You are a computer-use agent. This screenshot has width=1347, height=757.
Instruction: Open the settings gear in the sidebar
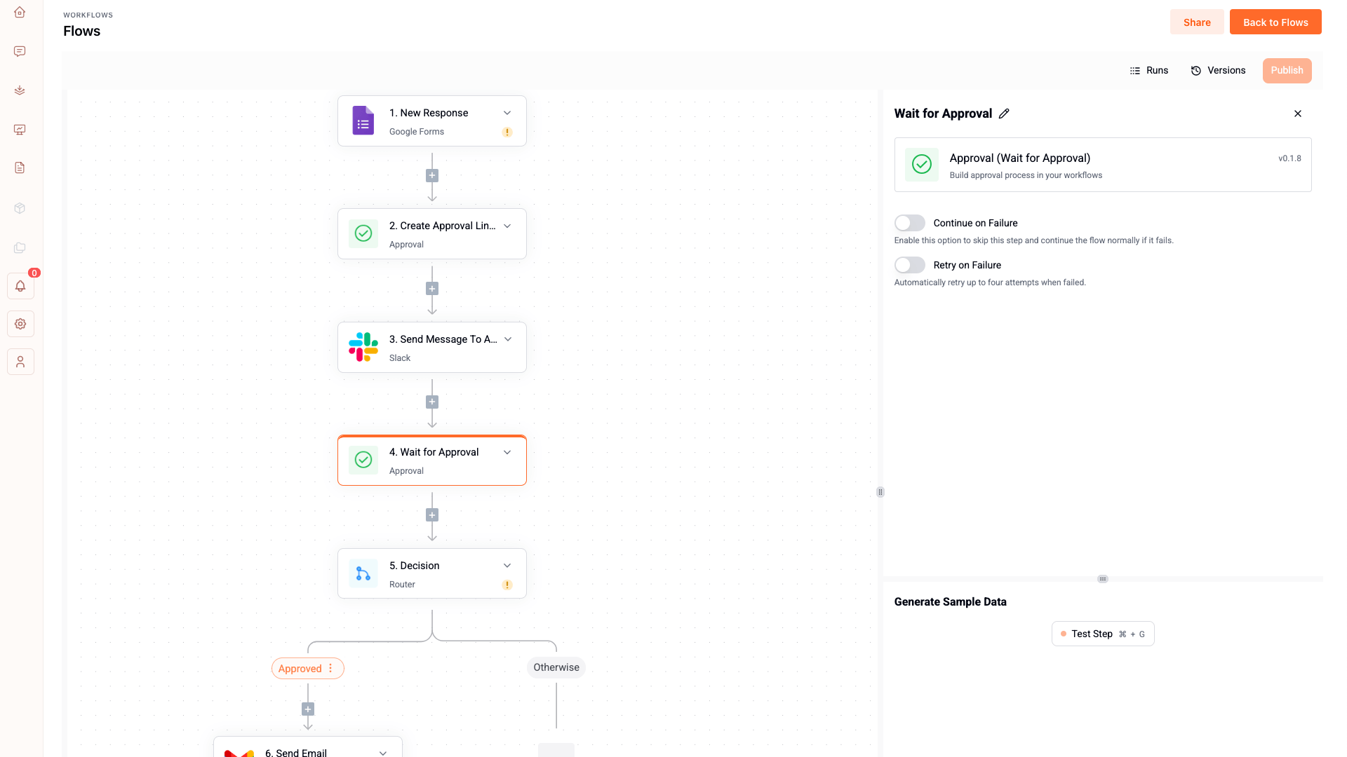(x=20, y=324)
